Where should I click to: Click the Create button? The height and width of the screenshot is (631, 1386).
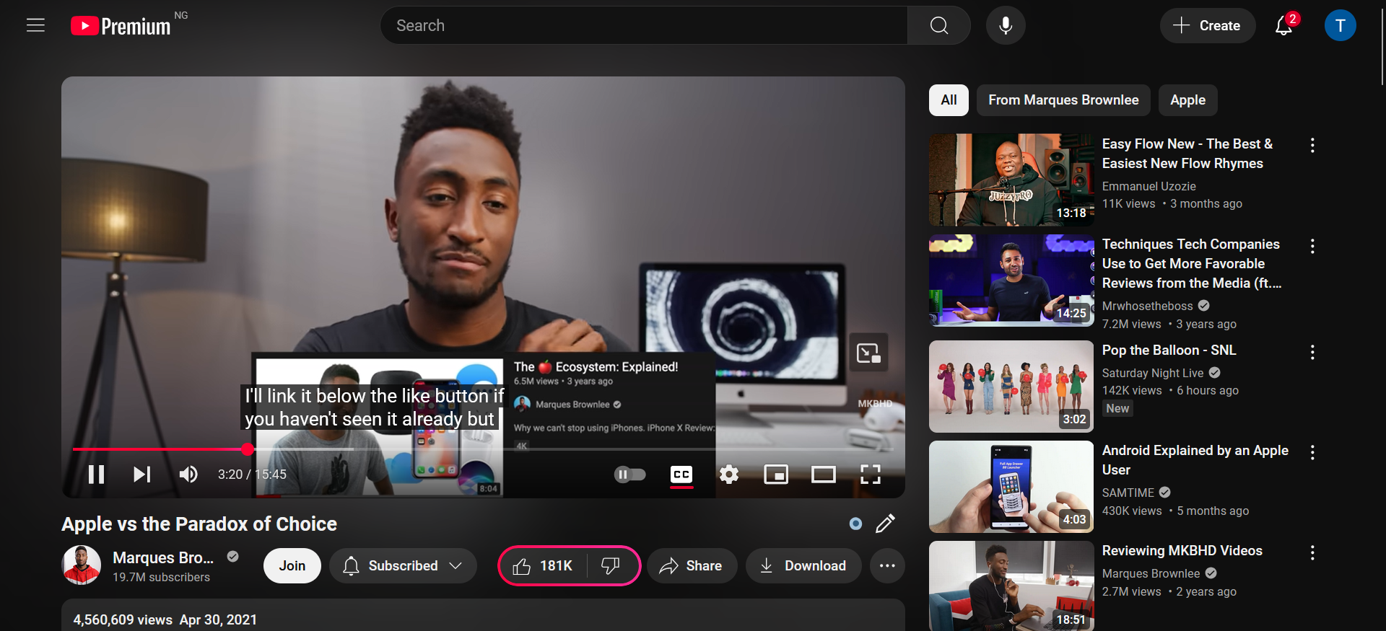1207,25
